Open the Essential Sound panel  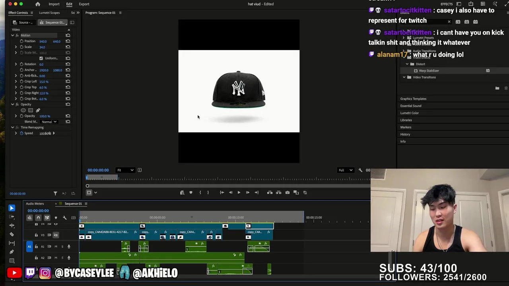(411, 106)
